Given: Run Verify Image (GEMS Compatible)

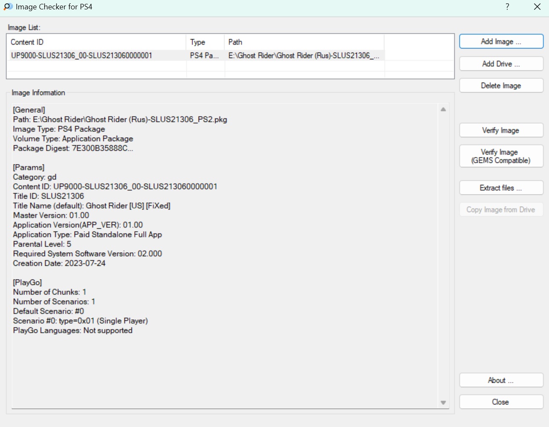Looking at the screenshot, I should [x=501, y=156].
